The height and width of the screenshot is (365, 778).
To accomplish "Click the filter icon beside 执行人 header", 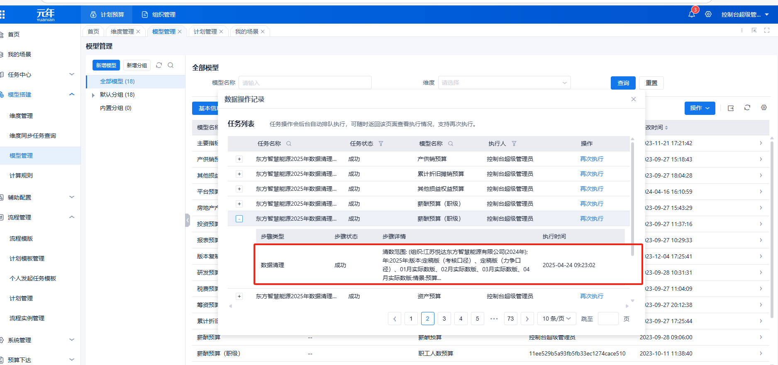I will [514, 144].
